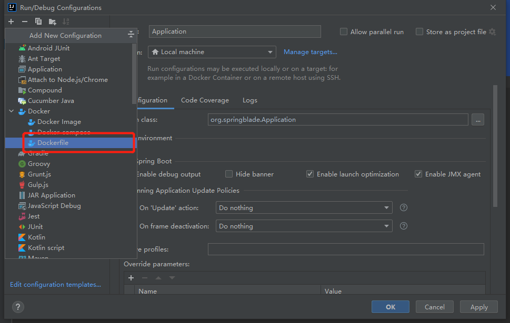Click the right panel vertical scrollbar

point(495,146)
